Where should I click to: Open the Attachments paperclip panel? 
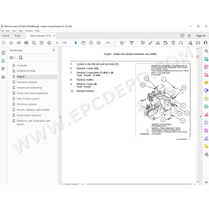tap(3, 69)
